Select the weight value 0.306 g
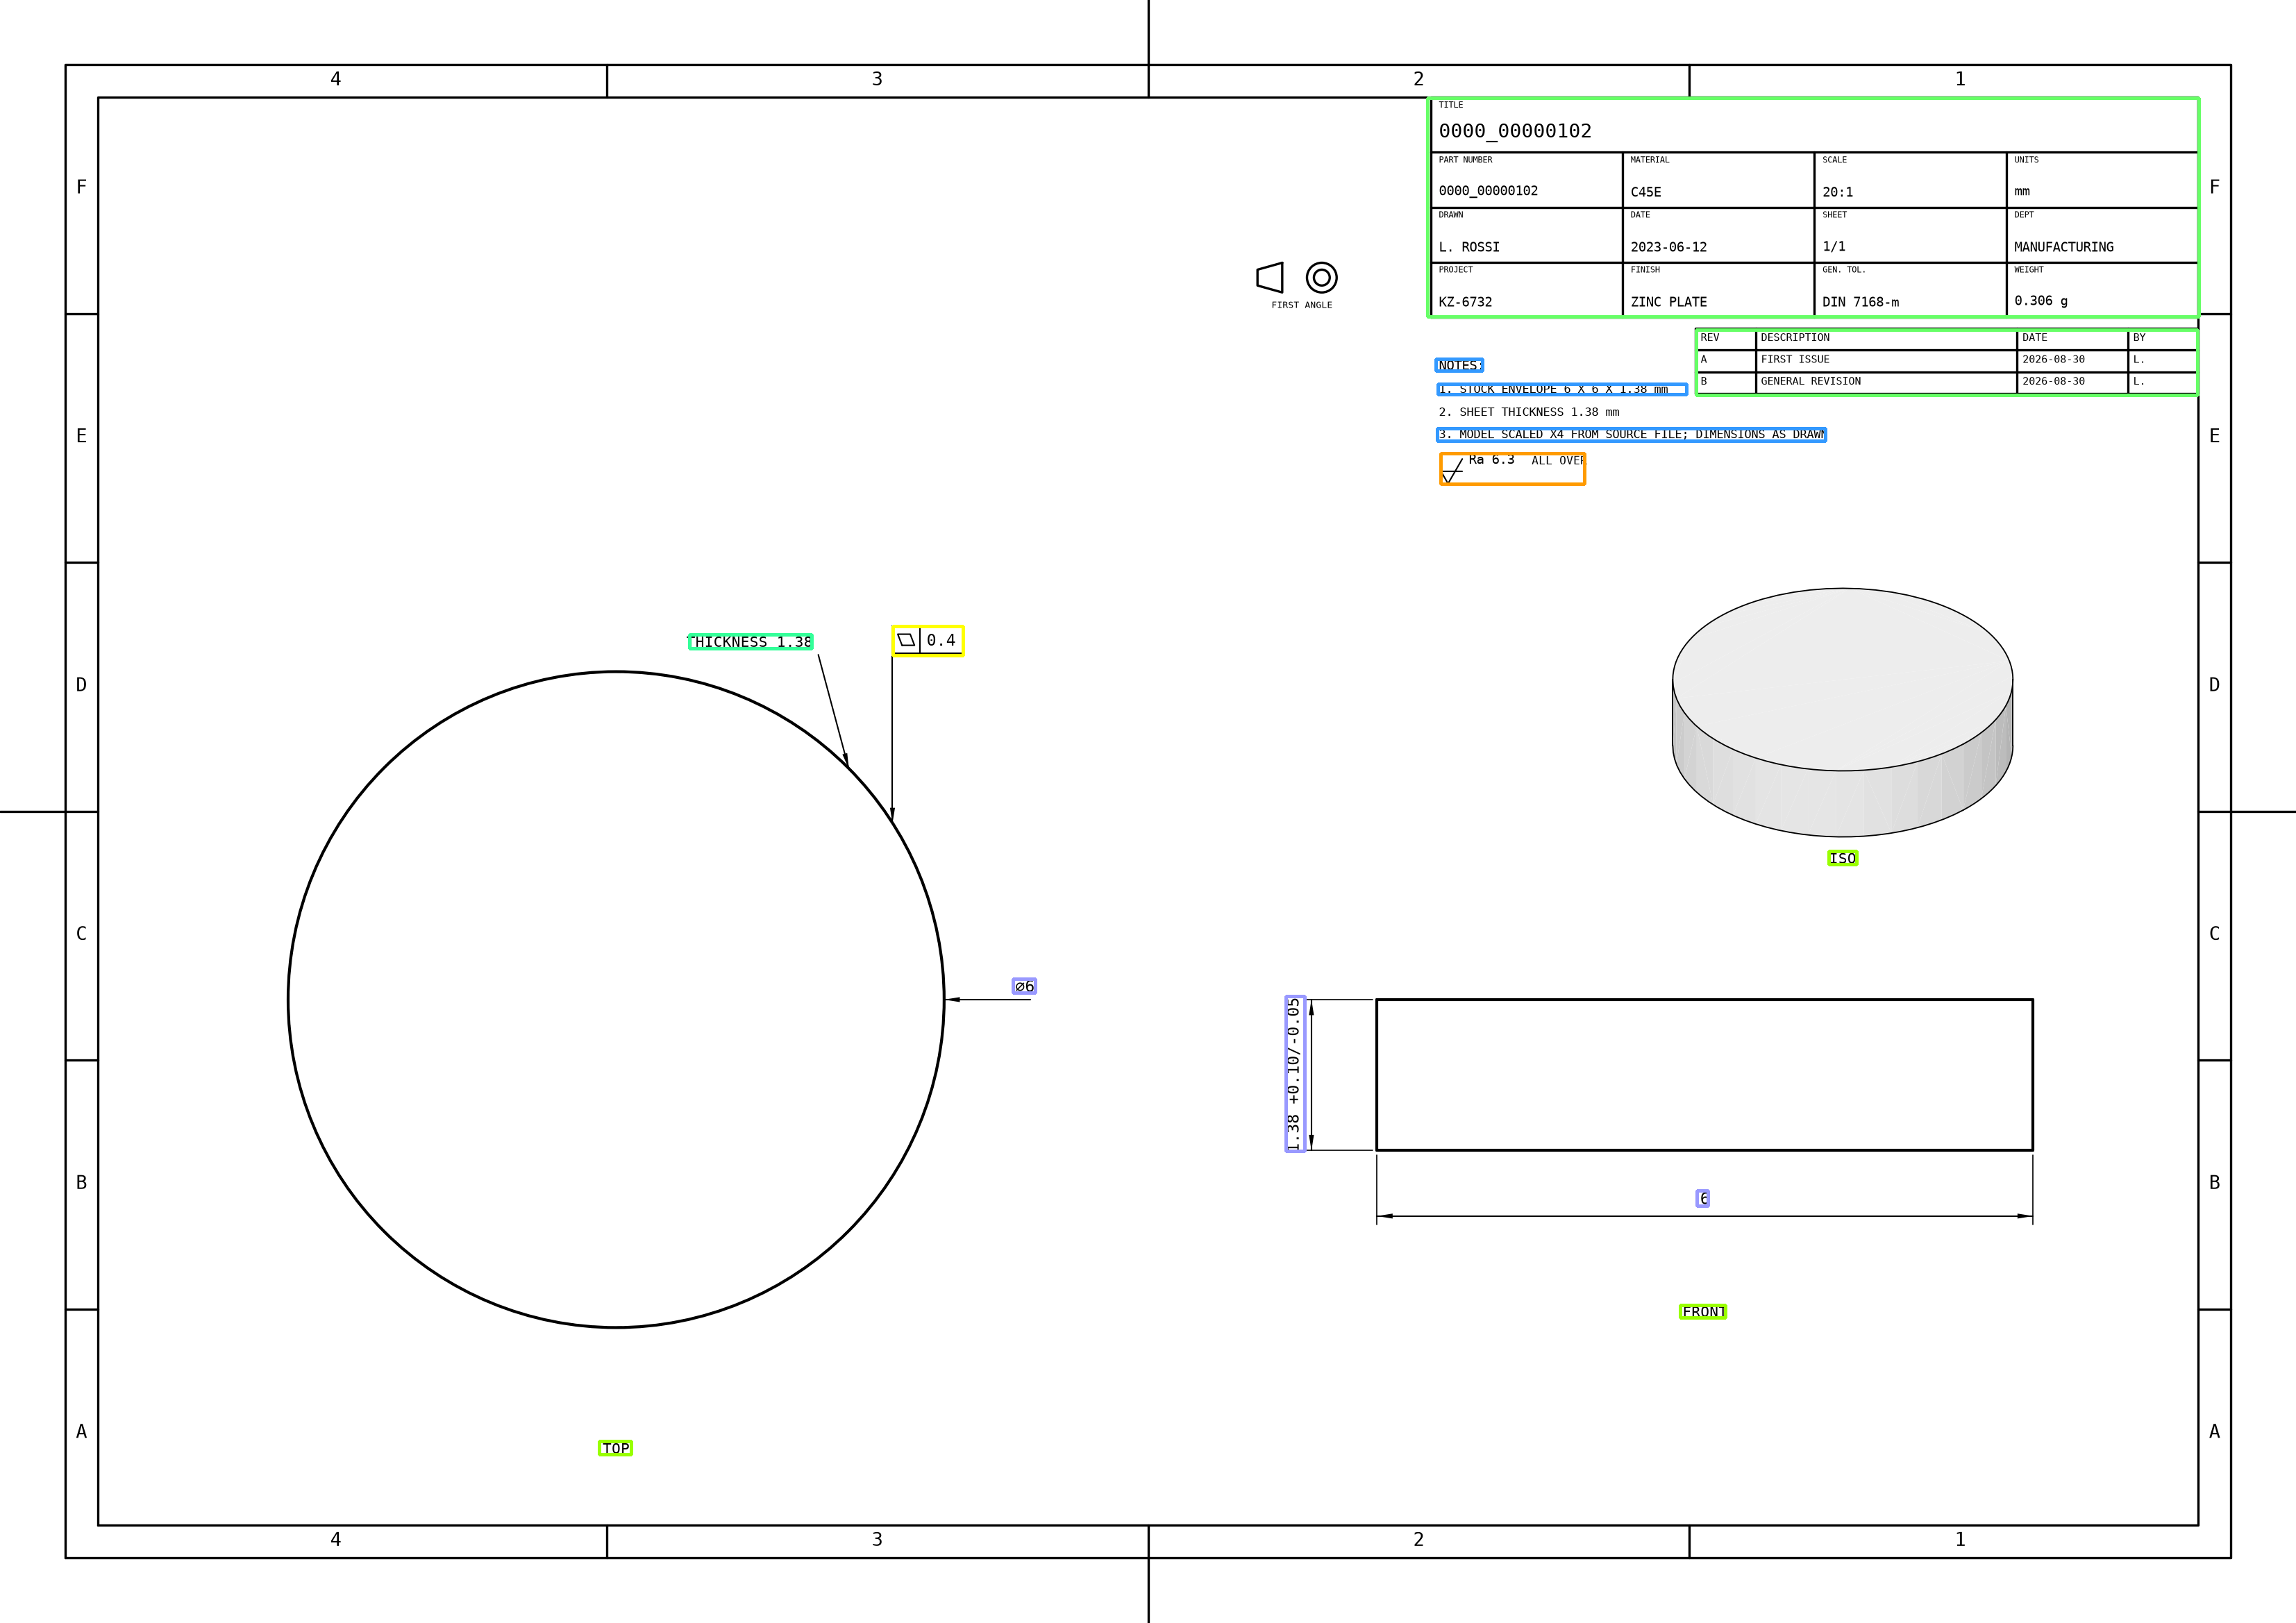Image resolution: width=2296 pixels, height=1623 pixels. [2041, 301]
